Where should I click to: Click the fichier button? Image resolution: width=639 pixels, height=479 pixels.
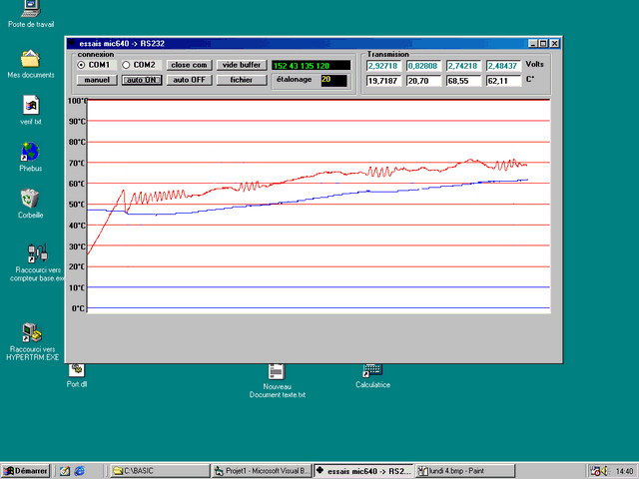click(x=241, y=80)
